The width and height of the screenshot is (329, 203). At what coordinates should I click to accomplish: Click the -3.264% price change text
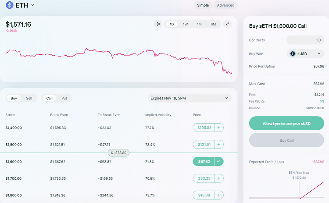[x=11, y=31]
